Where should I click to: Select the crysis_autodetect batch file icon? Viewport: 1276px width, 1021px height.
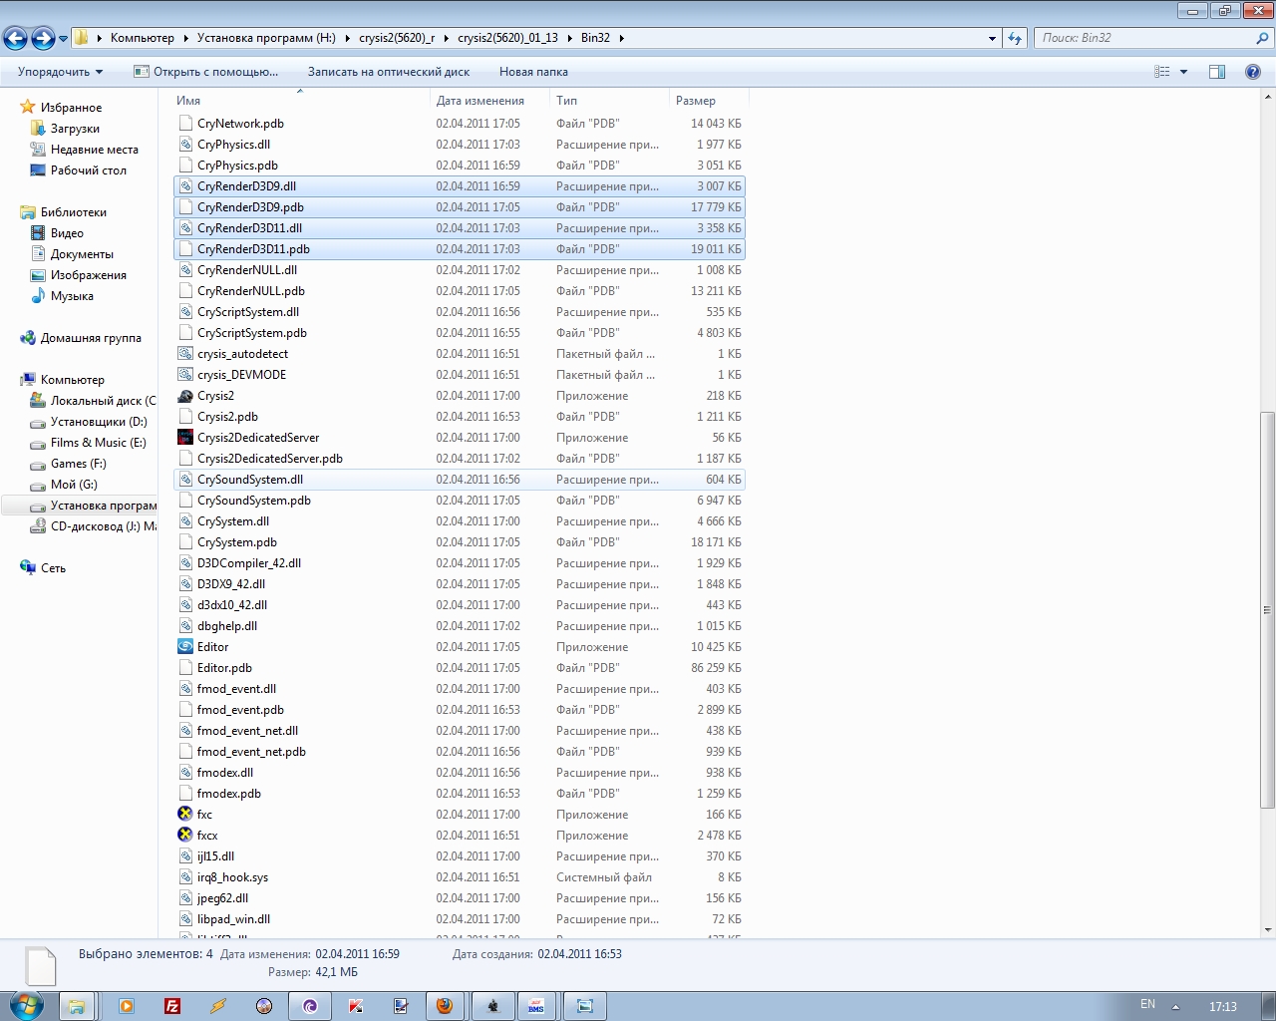(x=185, y=354)
